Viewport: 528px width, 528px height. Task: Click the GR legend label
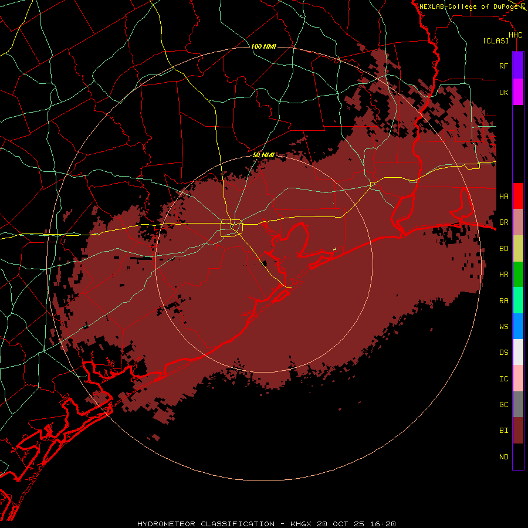point(503,222)
